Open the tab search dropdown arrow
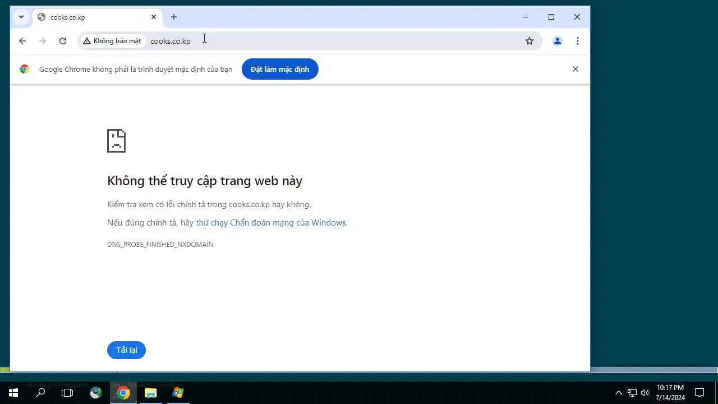This screenshot has height=404, width=718. [21, 17]
